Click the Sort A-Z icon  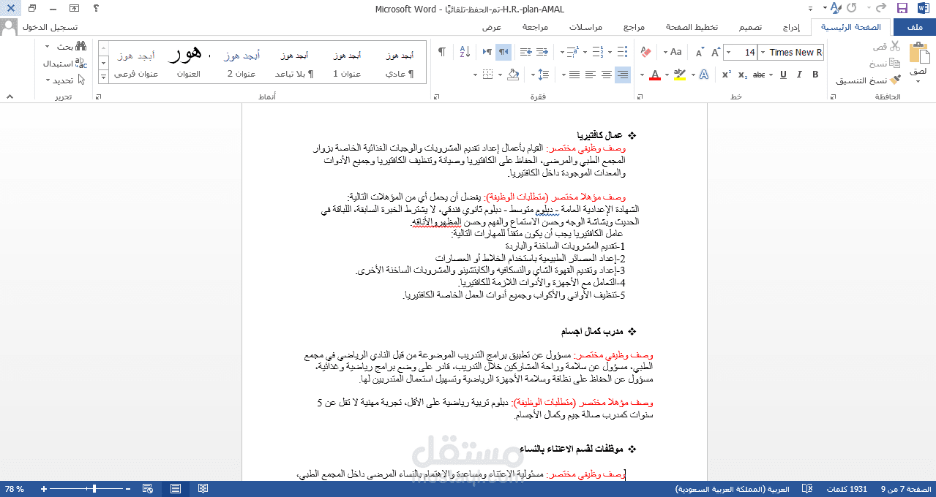click(x=464, y=52)
